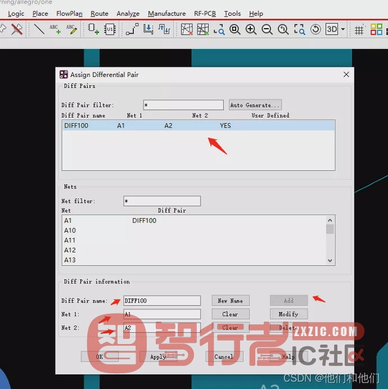Click the Net 1 input field
The height and width of the screenshot is (389, 388).
(162, 314)
